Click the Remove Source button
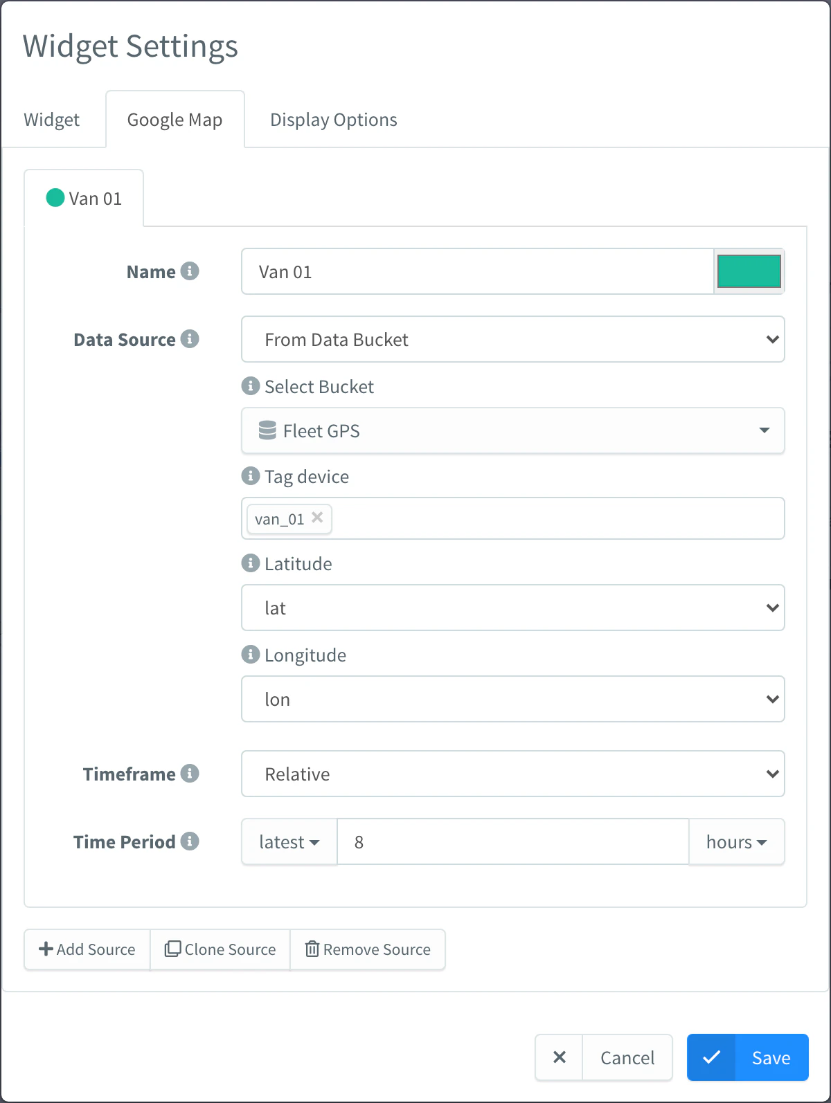Screen dimensions: 831x1103 [x=368, y=949]
